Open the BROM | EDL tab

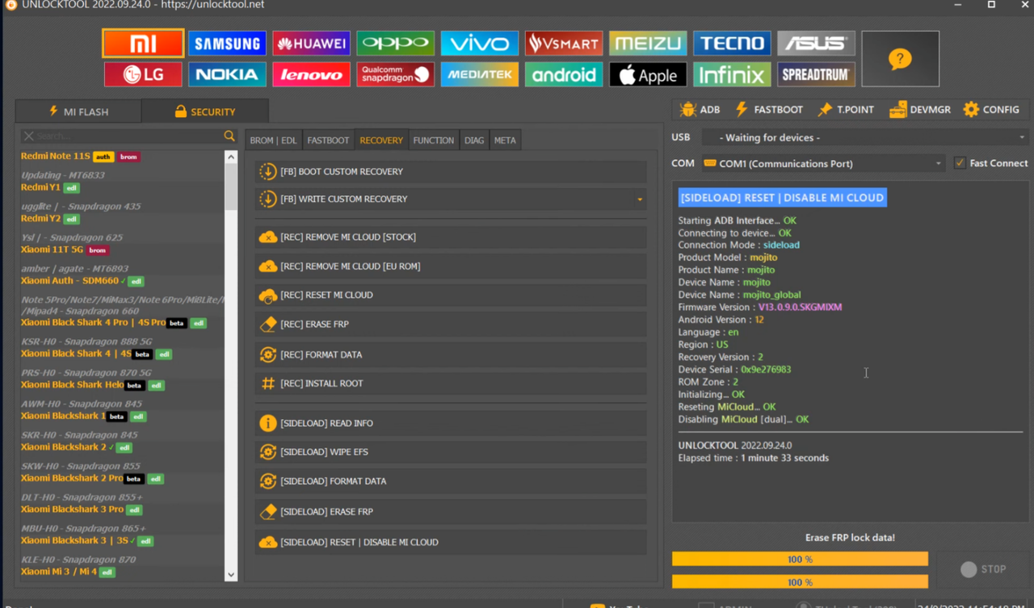click(273, 140)
